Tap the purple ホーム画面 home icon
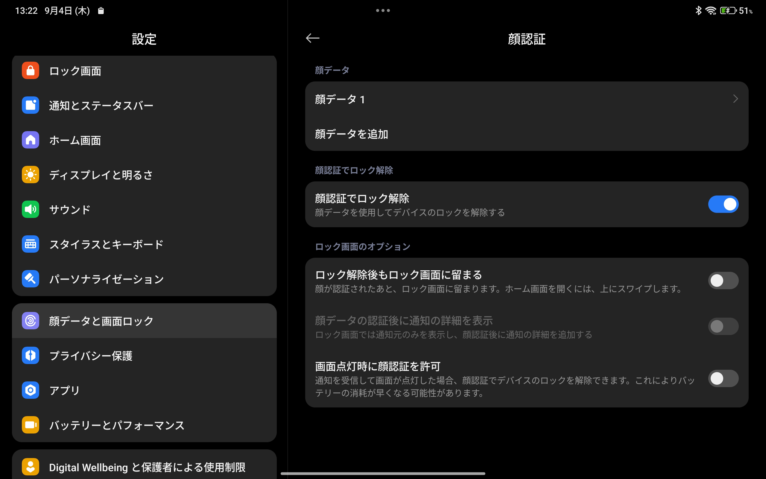This screenshot has height=479, width=766. tap(31, 140)
